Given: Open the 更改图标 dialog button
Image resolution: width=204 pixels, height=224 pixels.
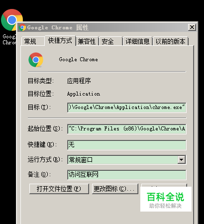Looking at the screenshot, I should [115, 189].
